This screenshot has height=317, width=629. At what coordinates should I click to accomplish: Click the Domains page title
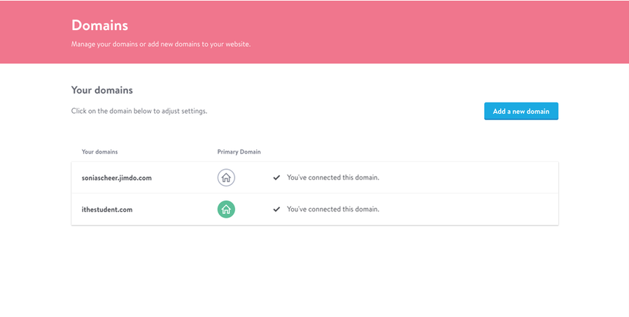pos(100,25)
